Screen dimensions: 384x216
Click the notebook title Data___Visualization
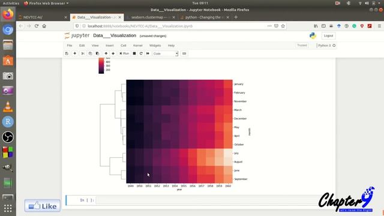coord(115,35)
